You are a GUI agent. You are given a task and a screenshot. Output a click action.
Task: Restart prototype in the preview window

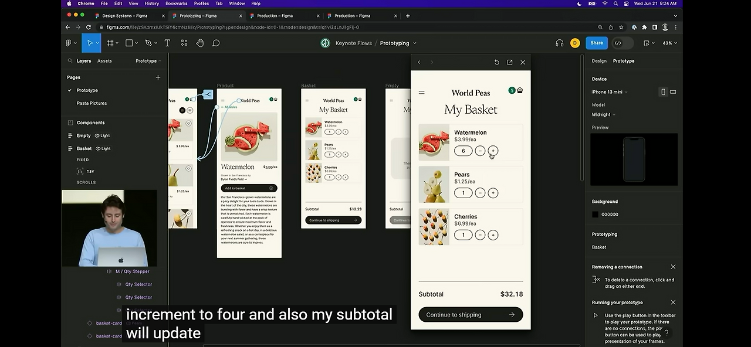click(x=497, y=62)
